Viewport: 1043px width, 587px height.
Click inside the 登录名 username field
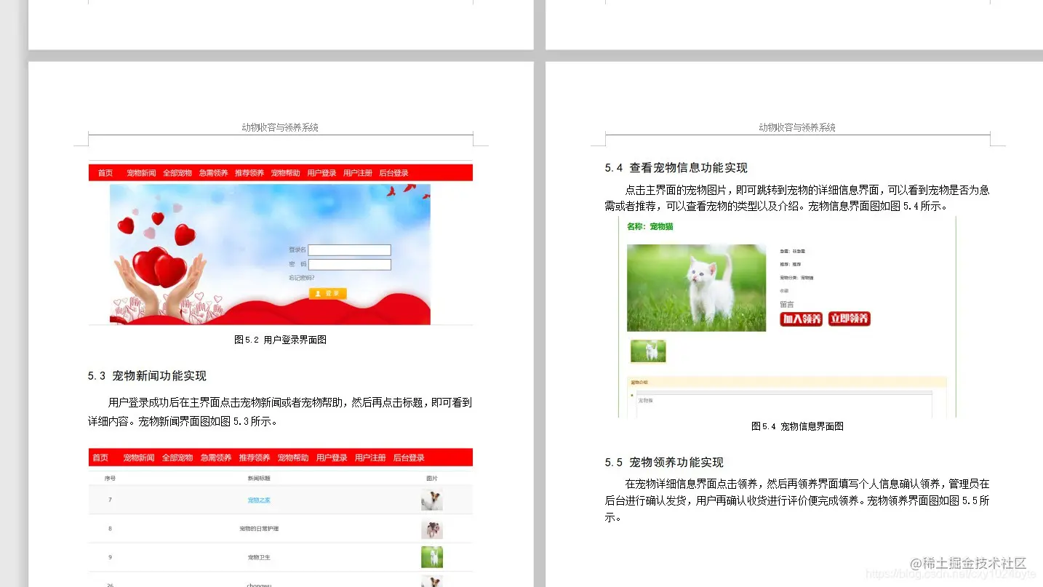click(x=349, y=249)
